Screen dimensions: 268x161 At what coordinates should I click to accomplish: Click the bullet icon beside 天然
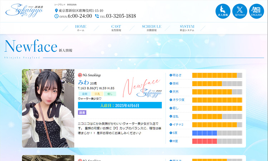pos(171,92)
